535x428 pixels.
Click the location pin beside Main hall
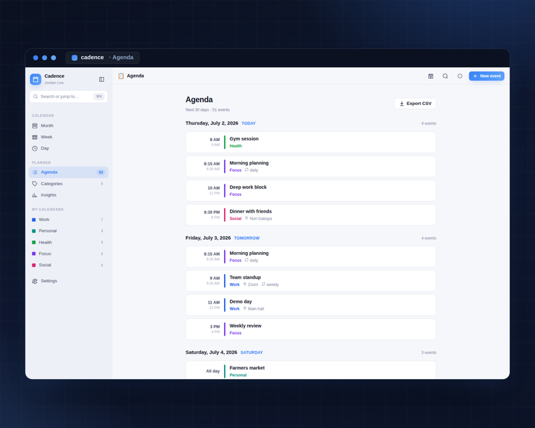[245, 308]
